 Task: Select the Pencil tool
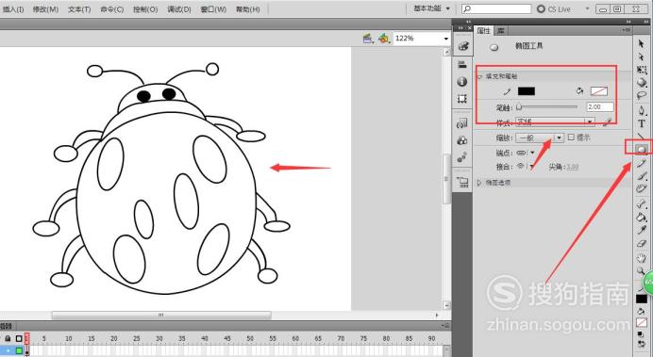642,163
